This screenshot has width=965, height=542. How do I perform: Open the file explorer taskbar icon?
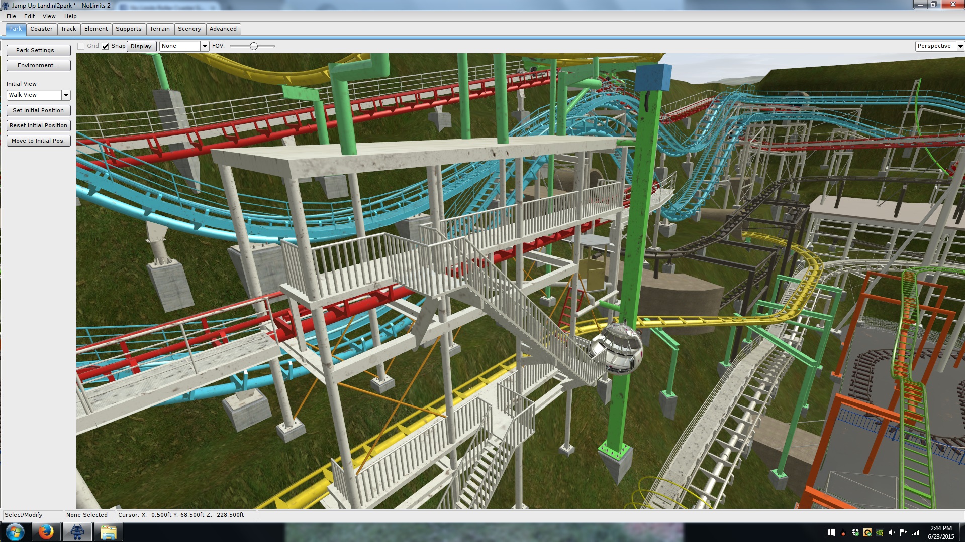click(x=108, y=532)
